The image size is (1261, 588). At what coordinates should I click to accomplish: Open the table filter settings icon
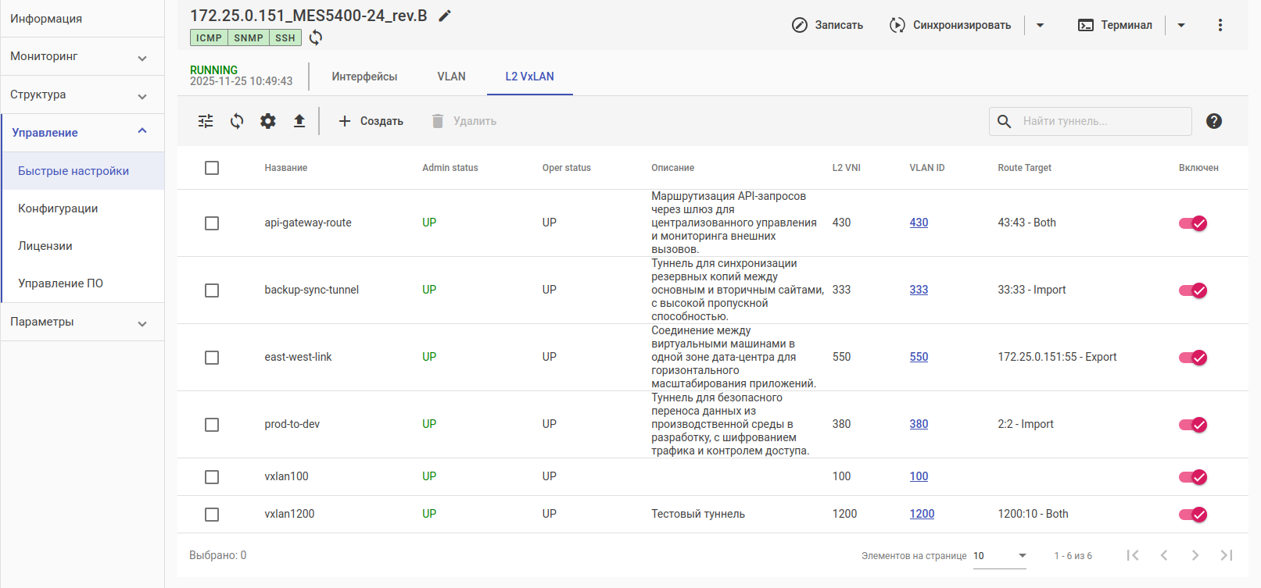[x=206, y=121]
